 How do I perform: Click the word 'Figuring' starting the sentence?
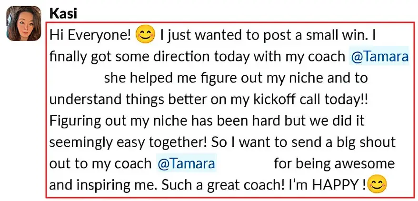(75, 121)
